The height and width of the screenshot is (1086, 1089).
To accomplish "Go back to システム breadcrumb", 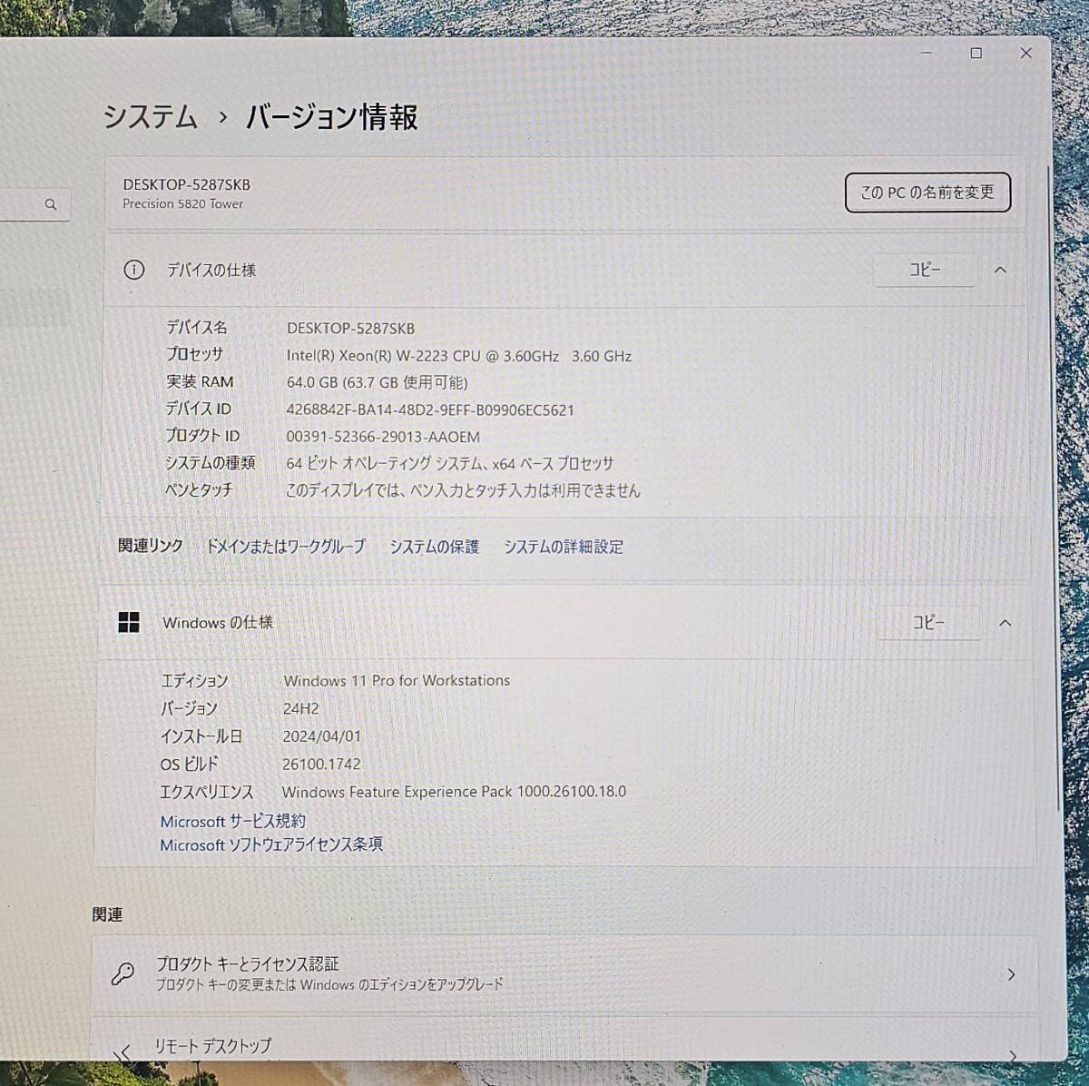I will (x=150, y=116).
